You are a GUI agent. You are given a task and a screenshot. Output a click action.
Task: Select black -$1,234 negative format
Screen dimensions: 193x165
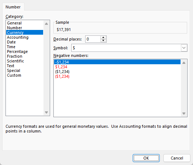(117, 62)
